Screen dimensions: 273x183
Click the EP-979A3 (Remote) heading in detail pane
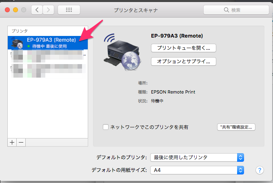(177, 36)
